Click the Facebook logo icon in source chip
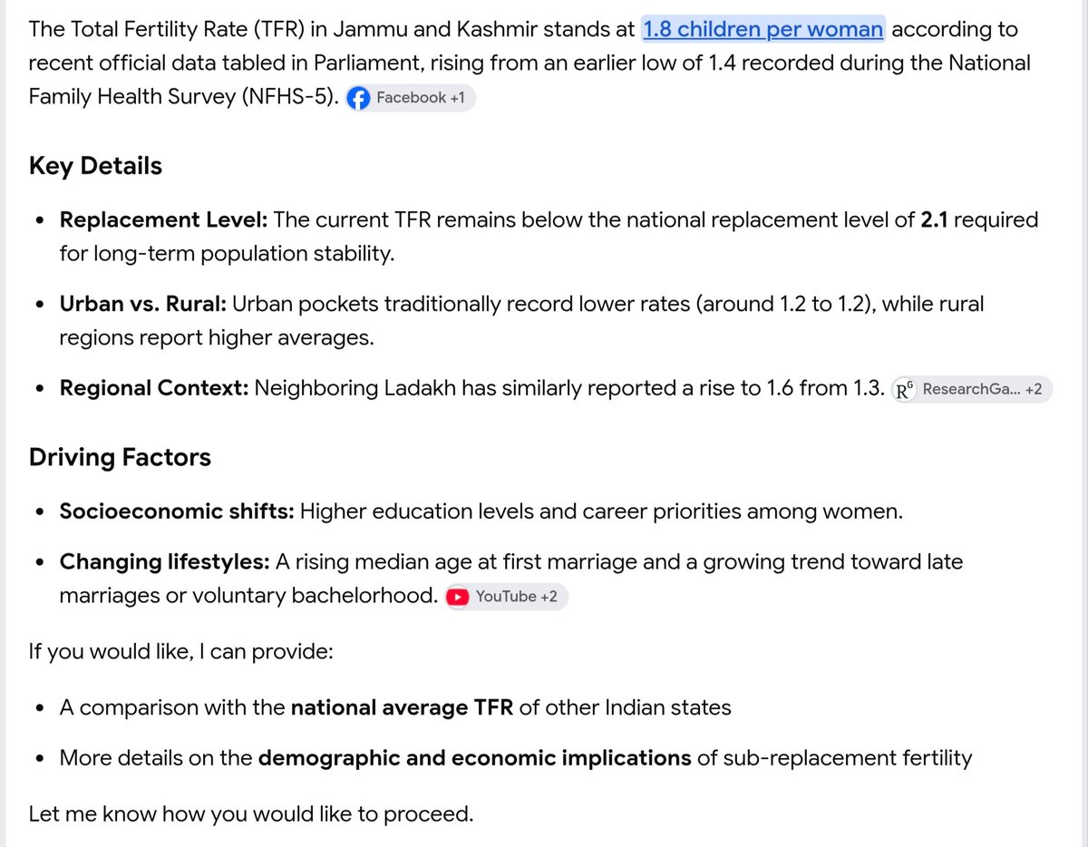 [x=359, y=98]
